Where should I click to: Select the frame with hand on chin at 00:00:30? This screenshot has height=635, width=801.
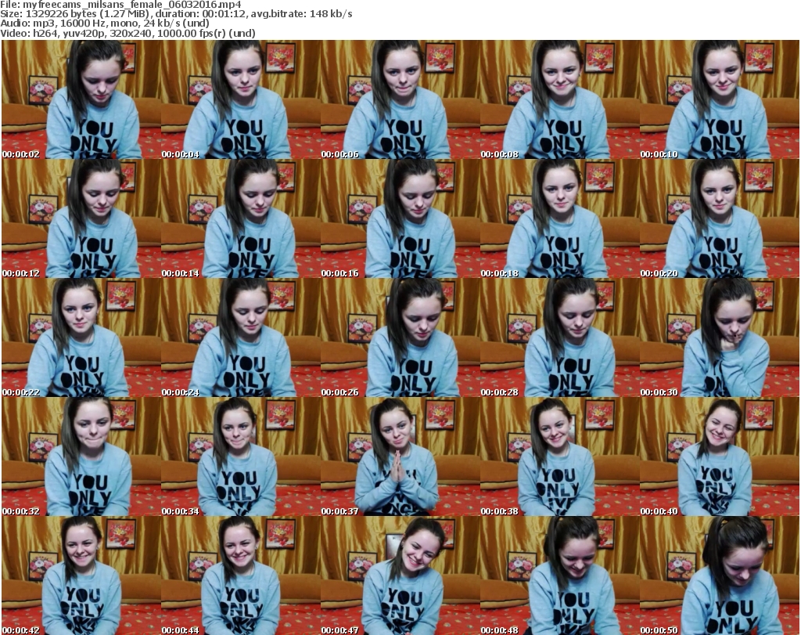[719, 338]
